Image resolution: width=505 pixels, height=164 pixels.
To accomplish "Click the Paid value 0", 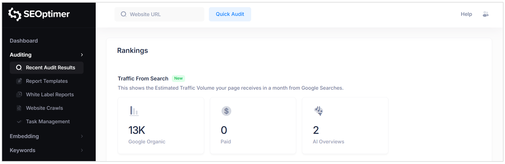I will point(224,130).
